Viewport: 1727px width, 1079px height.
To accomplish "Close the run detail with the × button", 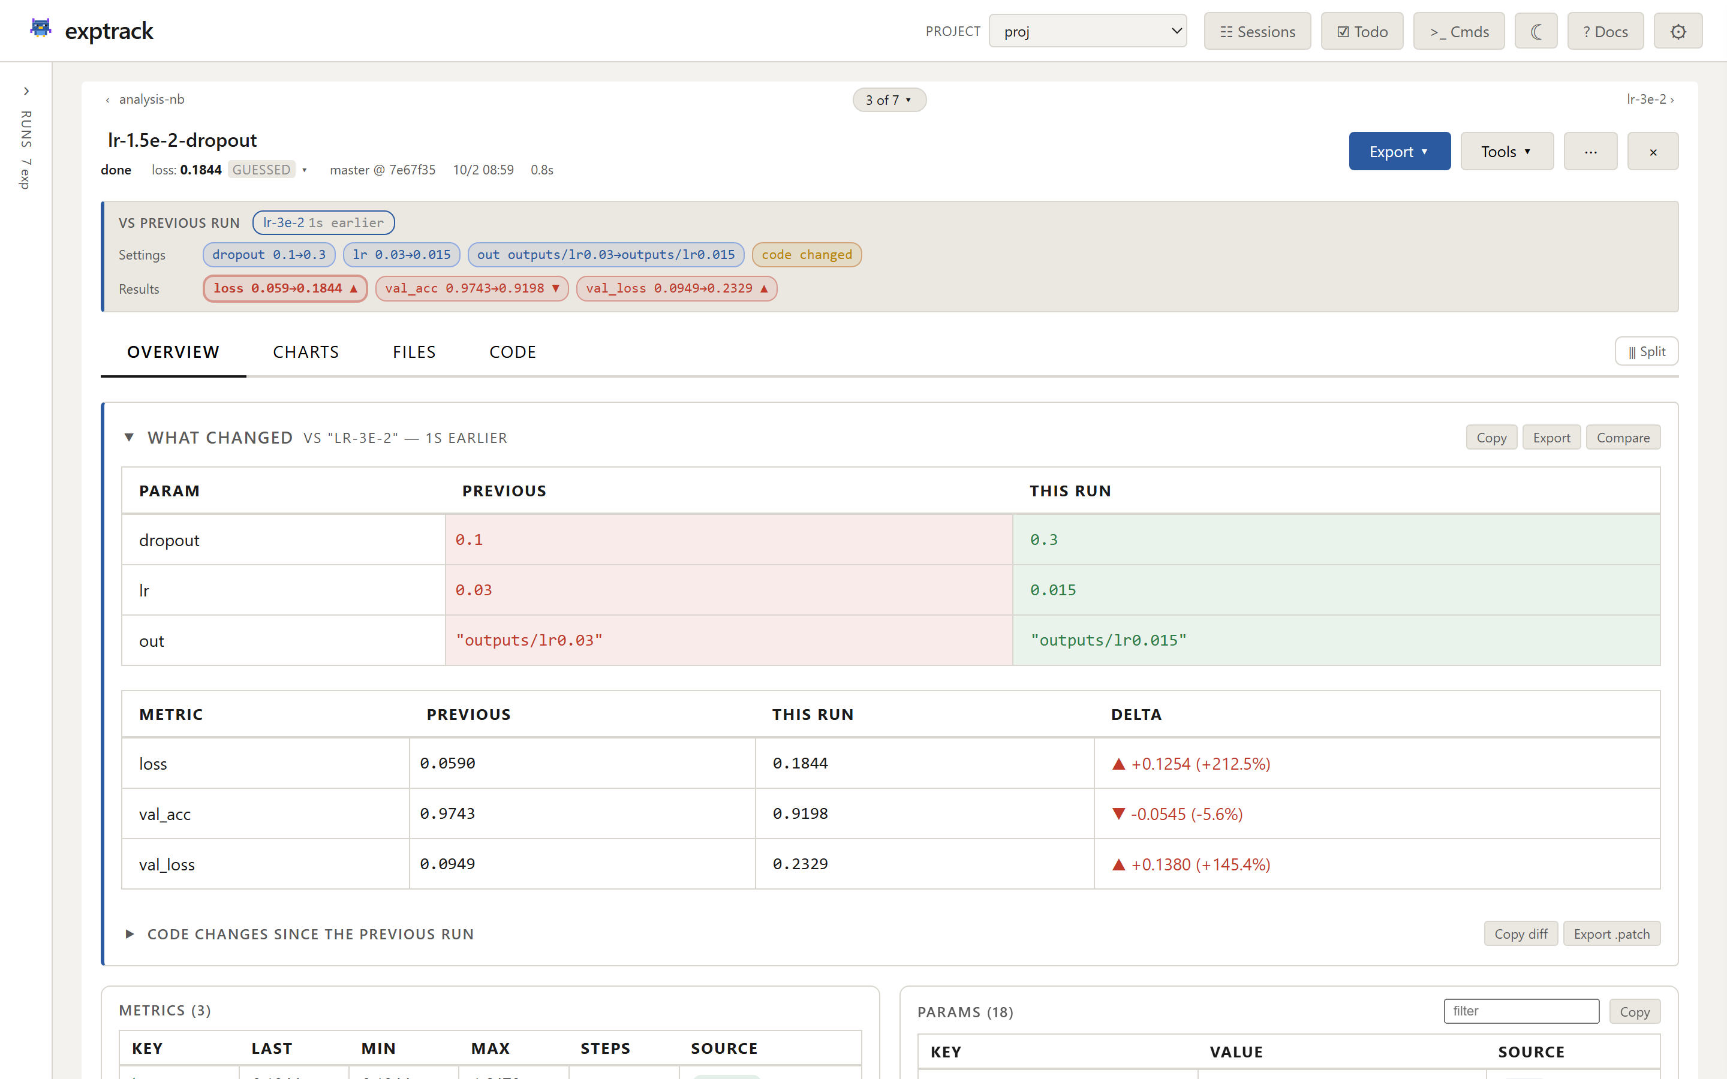I will (x=1653, y=151).
